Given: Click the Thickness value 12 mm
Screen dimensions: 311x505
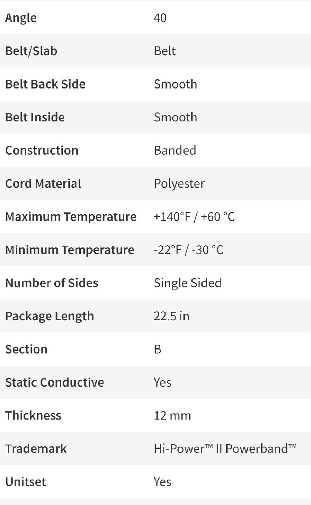Looking at the screenshot, I should [173, 416].
